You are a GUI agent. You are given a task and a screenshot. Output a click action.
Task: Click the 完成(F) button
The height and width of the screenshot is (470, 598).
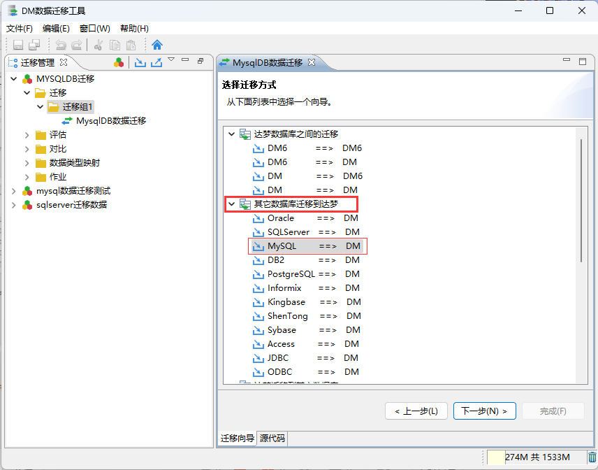[553, 411]
